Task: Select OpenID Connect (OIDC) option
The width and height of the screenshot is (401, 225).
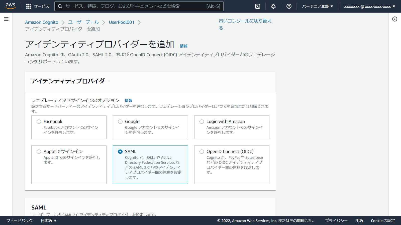Action: [202, 151]
